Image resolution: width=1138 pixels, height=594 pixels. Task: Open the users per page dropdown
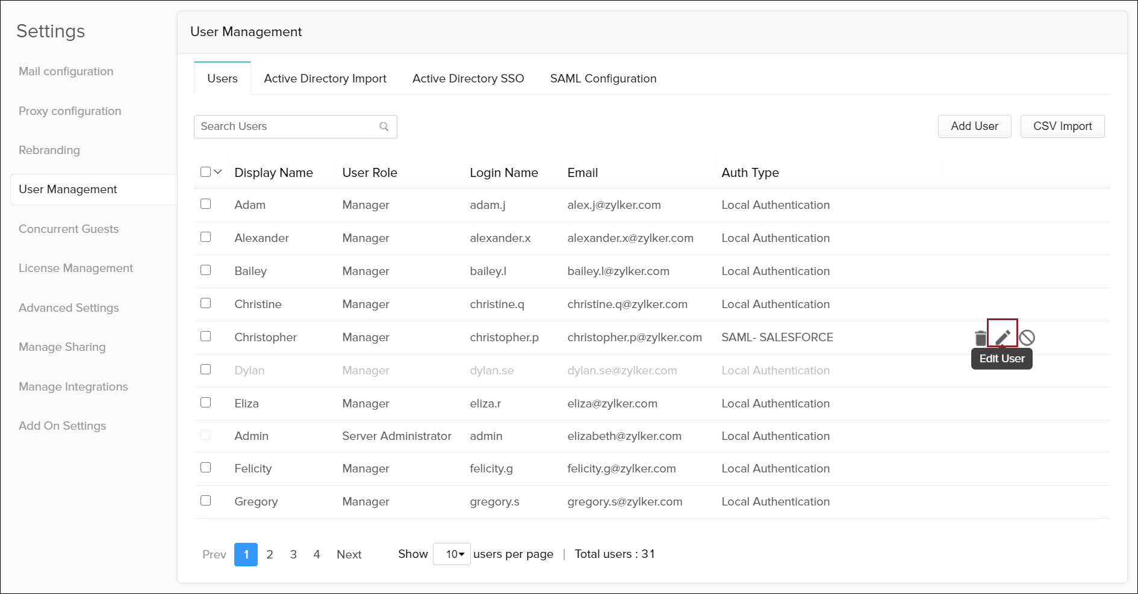pos(452,554)
